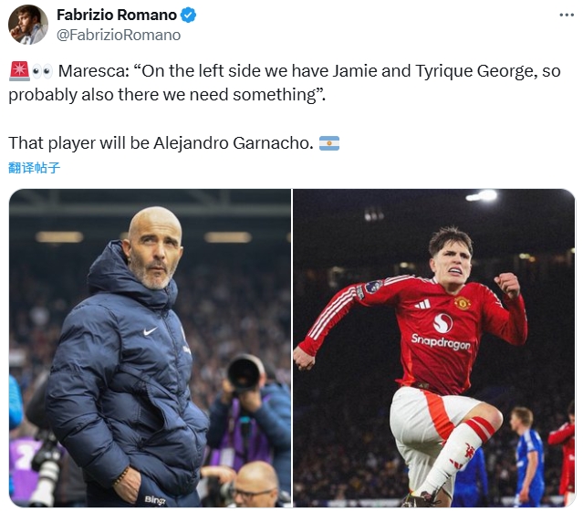This screenshot has height=512, width=583.
Task: Open the left photo of the coach
Action: (150, 348)
